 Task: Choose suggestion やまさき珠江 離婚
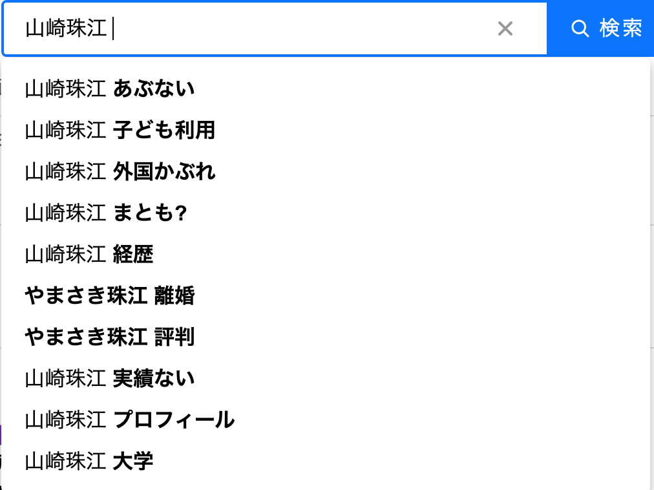point(326,295)
